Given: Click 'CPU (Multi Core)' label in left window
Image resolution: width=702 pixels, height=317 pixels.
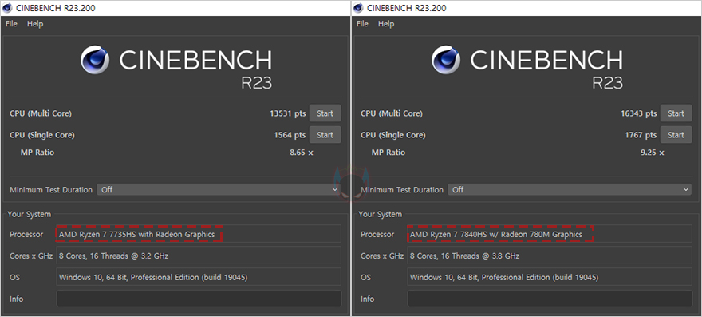Looking at the screenshot, I should click(41, 113).
